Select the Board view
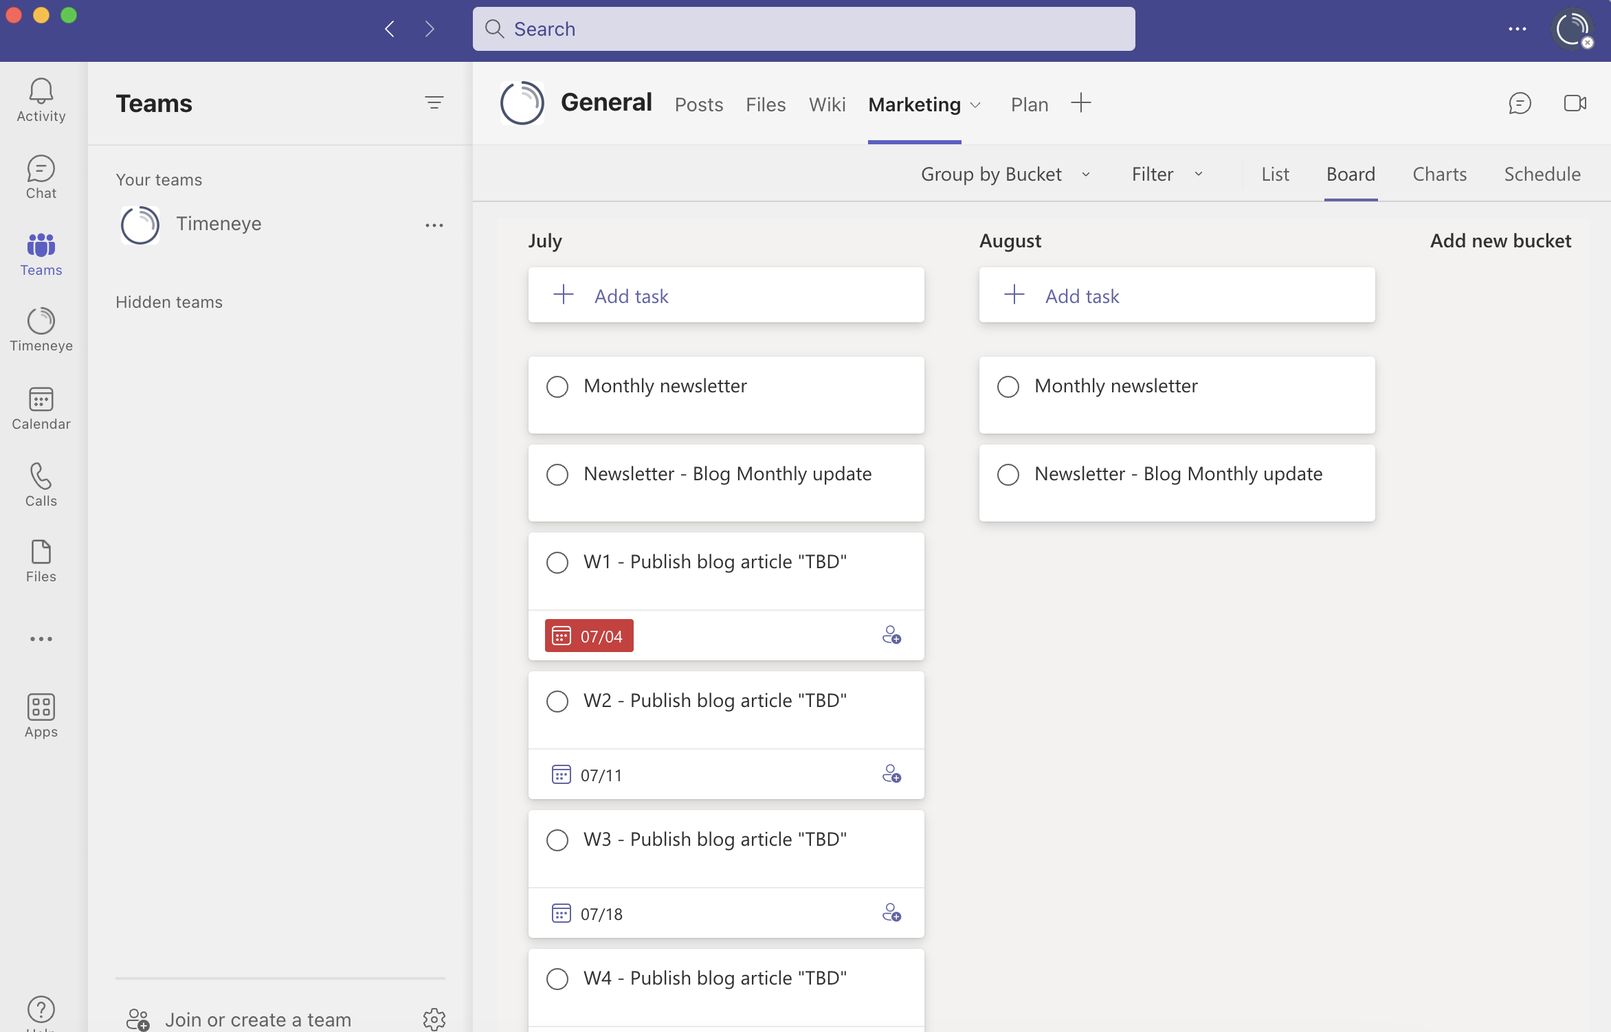 [1351, 175]
